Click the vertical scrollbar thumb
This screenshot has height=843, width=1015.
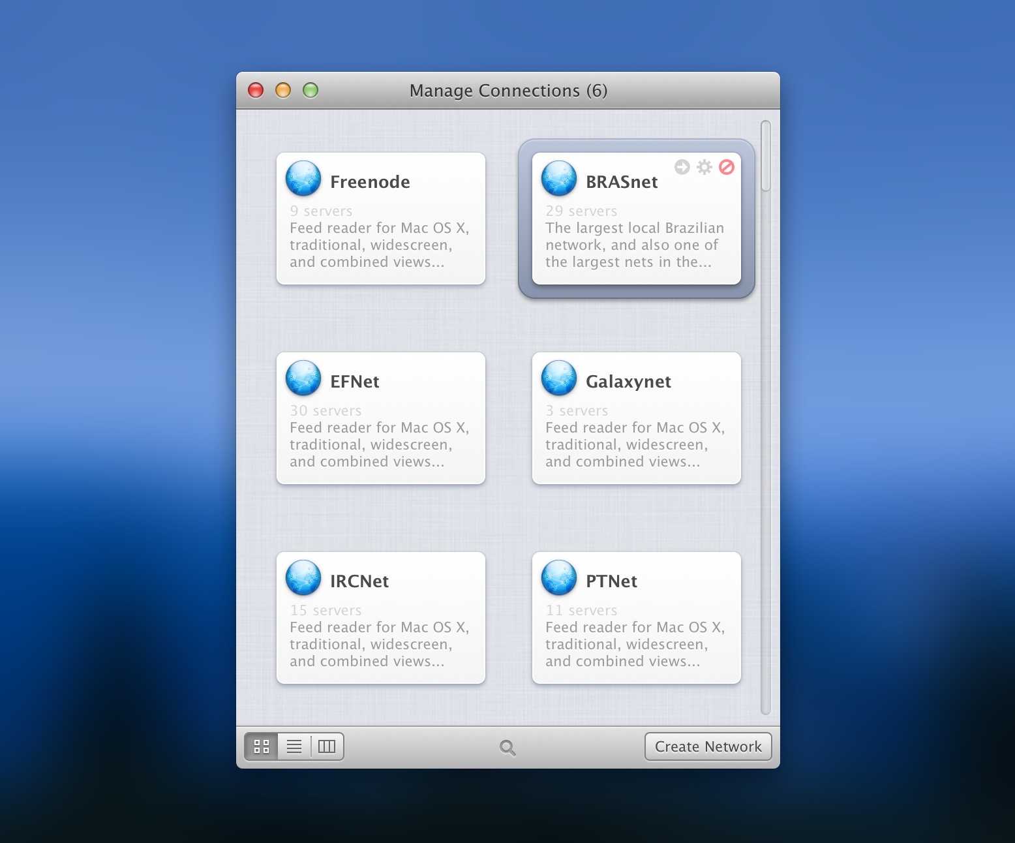pyautogui.click(x=766, y=156)
